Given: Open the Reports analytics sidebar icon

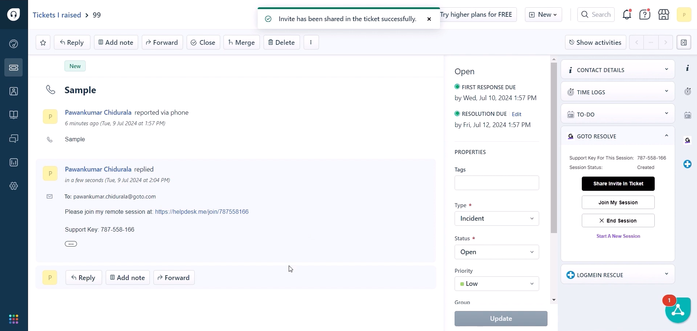Looking at the screenshot, I should pyautogui.click(x=13, y=162).
